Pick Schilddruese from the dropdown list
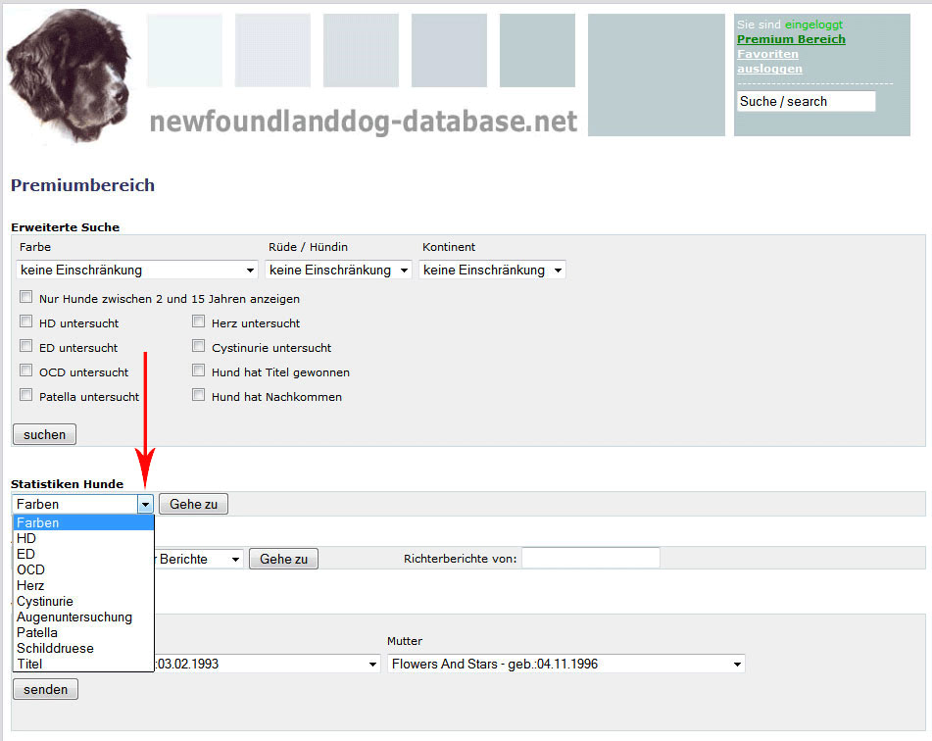 (x=56, y=648)
